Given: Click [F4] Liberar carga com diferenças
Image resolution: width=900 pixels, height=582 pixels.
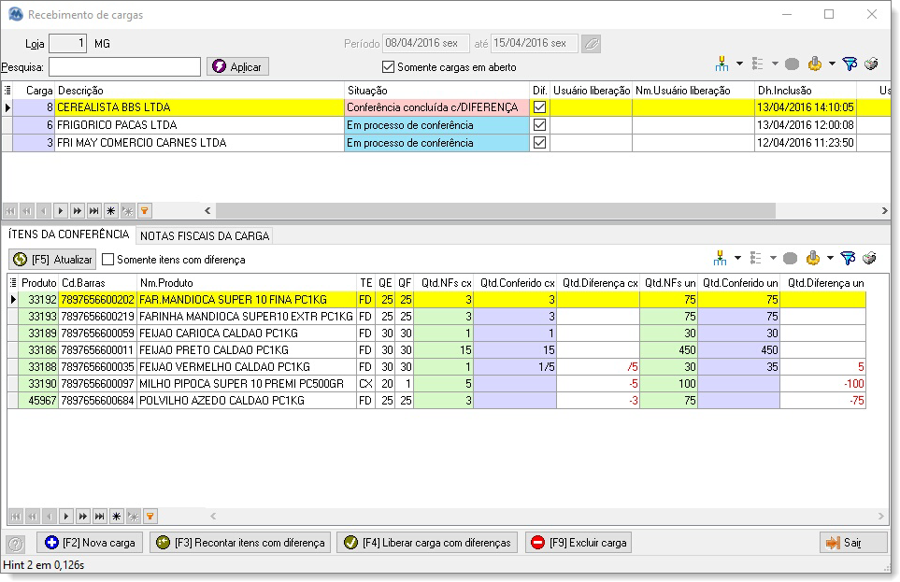Looking at the screenshot, I should (x=427, y=543).
